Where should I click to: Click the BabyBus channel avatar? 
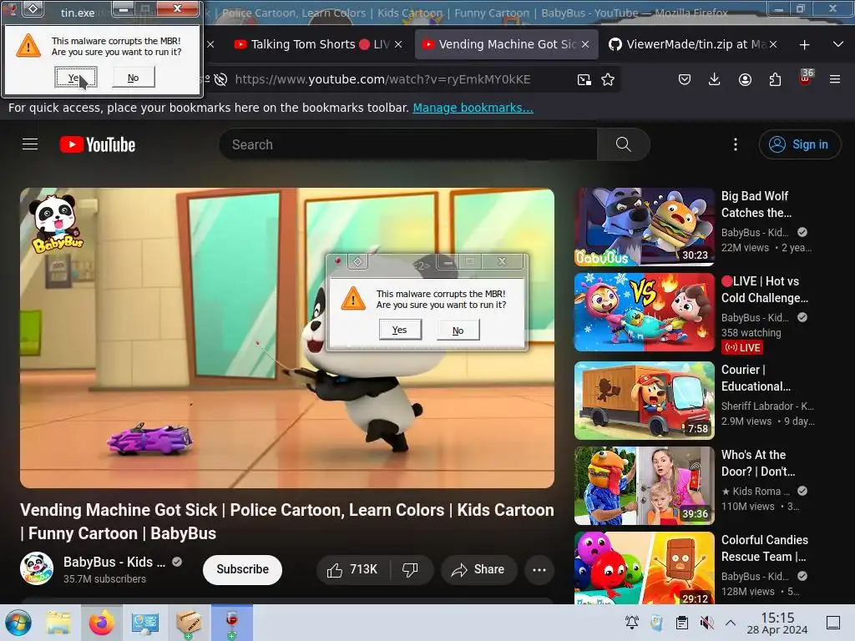tap(37, 568)
